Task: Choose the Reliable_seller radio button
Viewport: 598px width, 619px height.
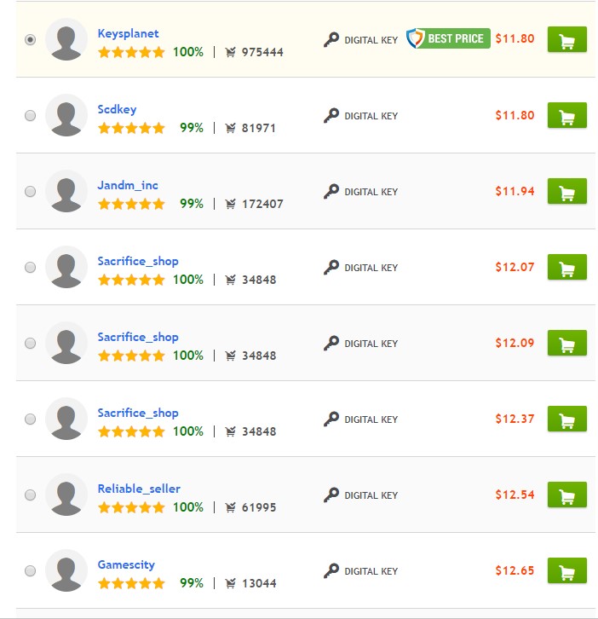Action: pos(31,495)
